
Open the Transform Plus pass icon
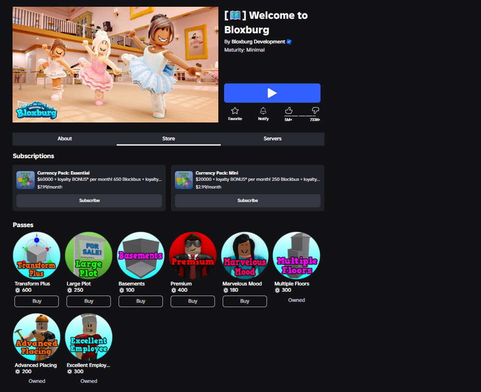click(37, 256)
